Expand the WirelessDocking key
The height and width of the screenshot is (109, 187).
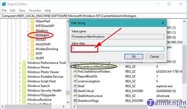coord(28,49)
